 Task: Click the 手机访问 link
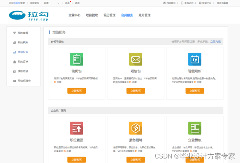189,3
